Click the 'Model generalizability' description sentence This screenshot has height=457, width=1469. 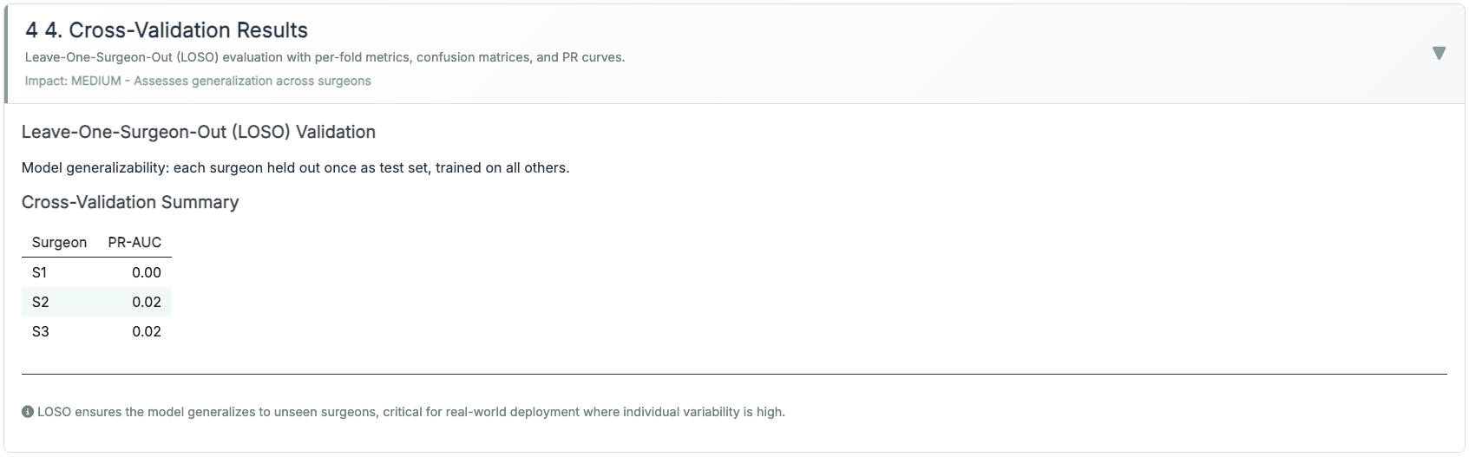tap(295, 167)
